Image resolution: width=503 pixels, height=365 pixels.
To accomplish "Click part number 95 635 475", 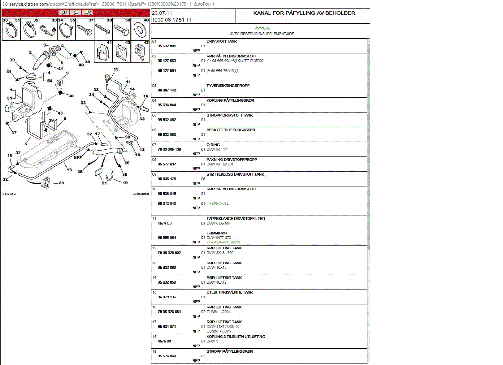I will point(167,179).
